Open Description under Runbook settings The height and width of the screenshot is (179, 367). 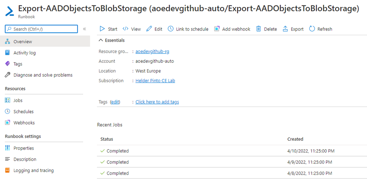[x=25, y=159]
